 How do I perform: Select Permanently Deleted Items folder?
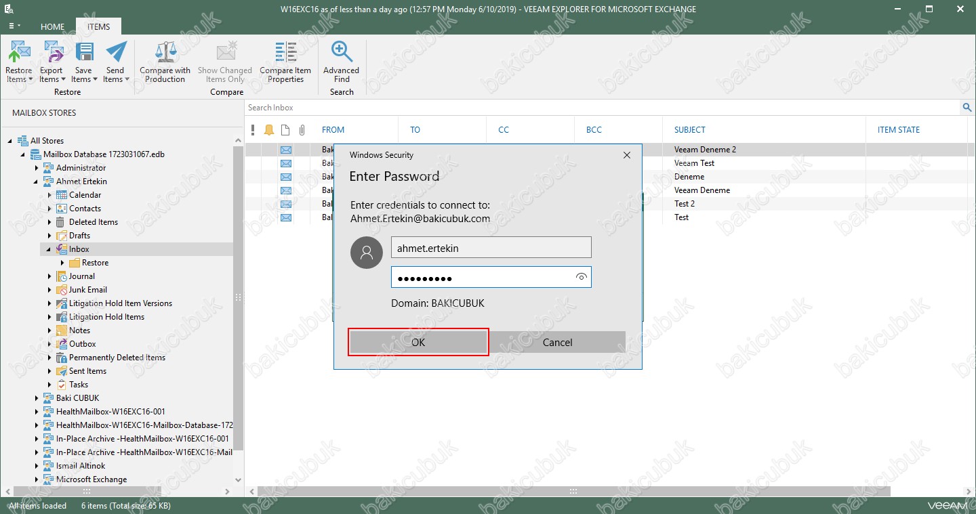(117, 358)
